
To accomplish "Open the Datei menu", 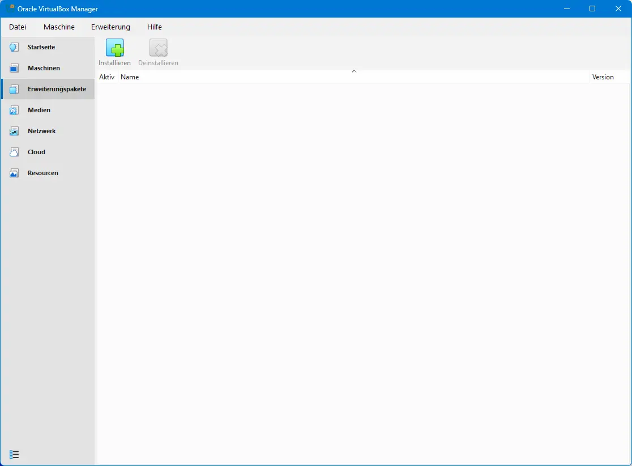I will [x=18, y=27].
